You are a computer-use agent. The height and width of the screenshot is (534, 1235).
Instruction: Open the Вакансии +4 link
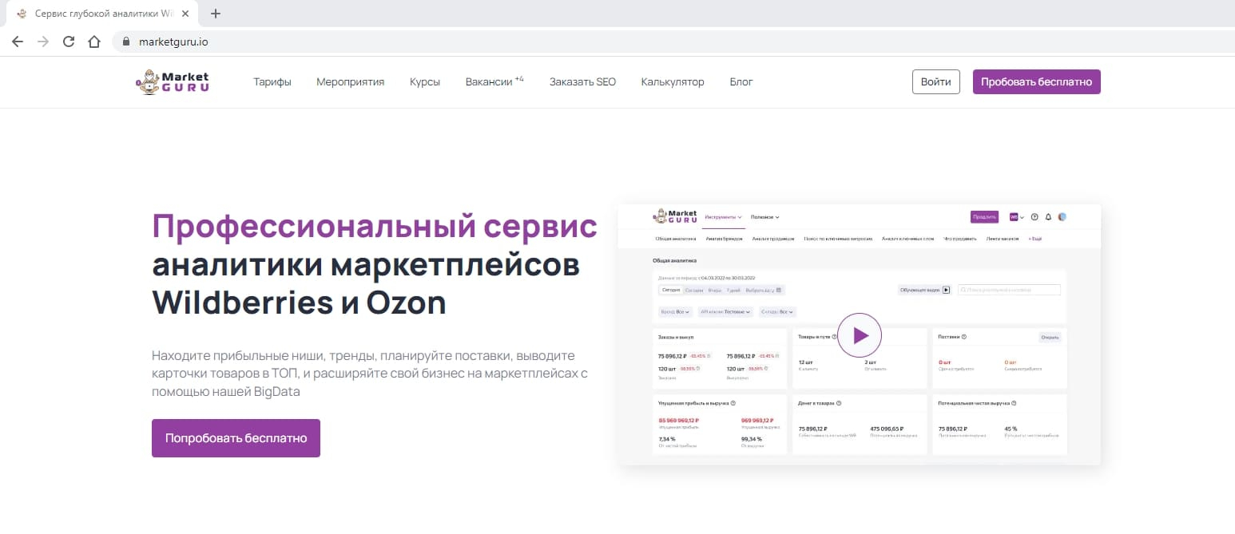494,81
